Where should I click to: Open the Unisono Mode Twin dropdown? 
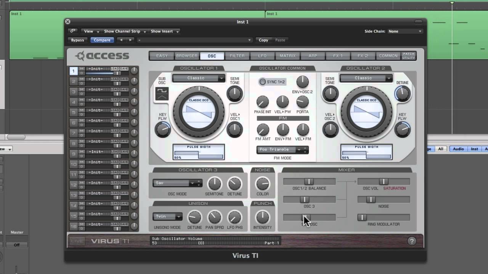point(168,217)
